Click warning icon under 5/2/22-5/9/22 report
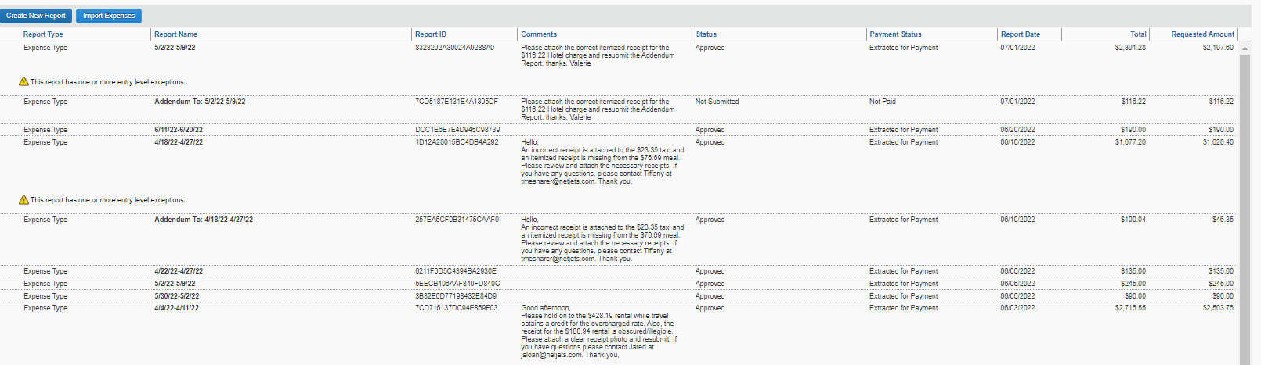This screenshot has width=1261, height=365. tap(23, 81)
